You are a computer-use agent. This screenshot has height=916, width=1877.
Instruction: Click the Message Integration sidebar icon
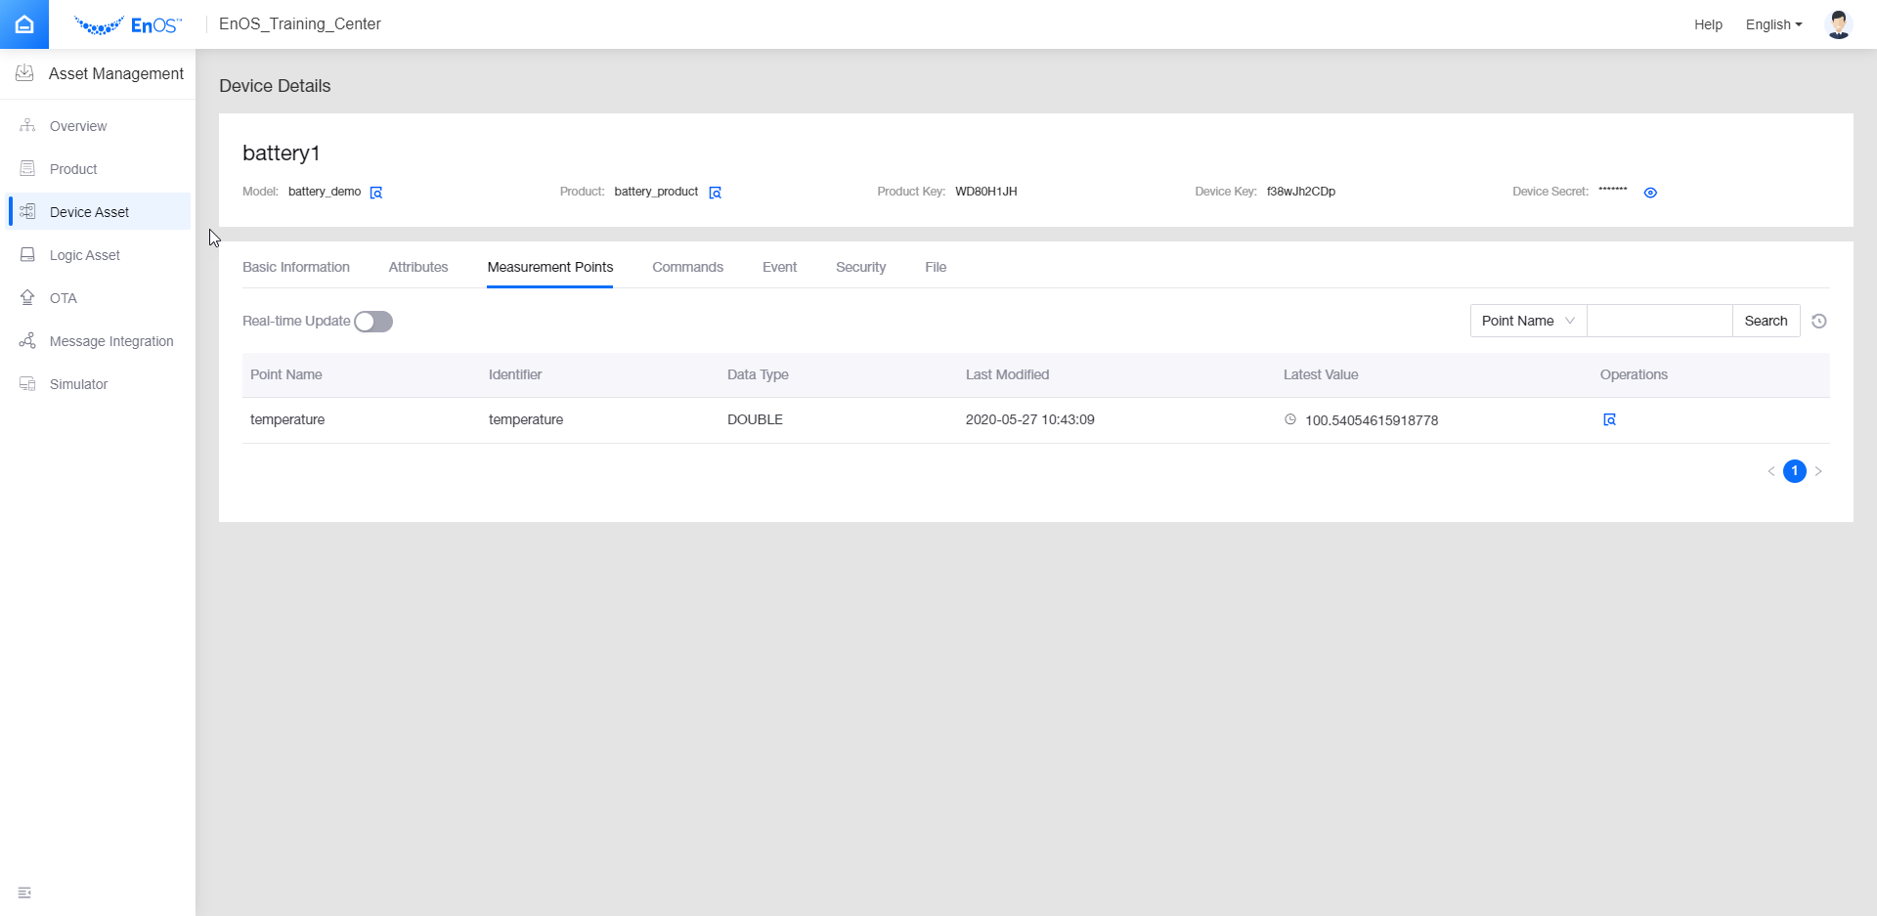(27, 341)
